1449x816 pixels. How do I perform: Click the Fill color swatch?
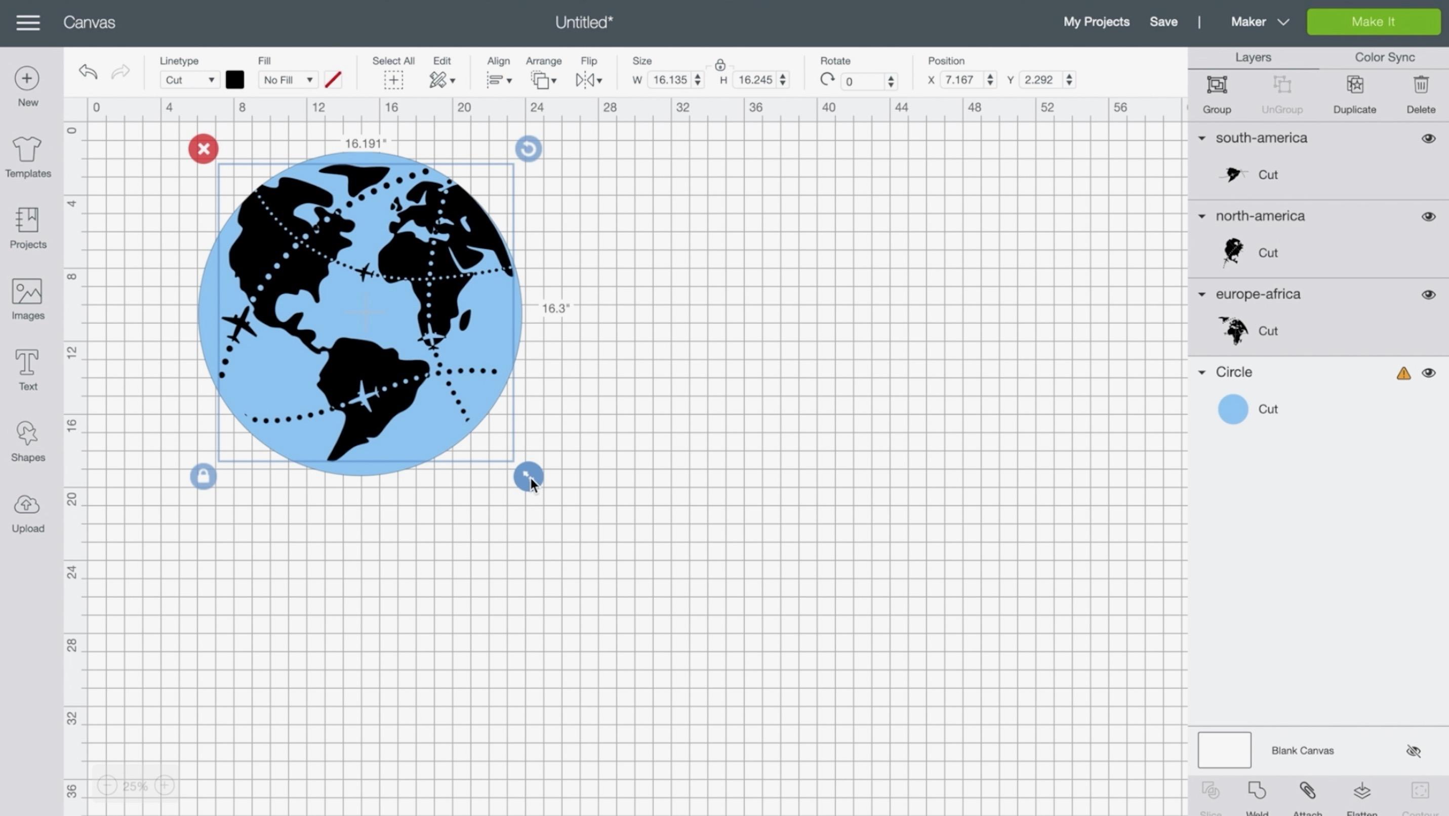click(333, 80)
